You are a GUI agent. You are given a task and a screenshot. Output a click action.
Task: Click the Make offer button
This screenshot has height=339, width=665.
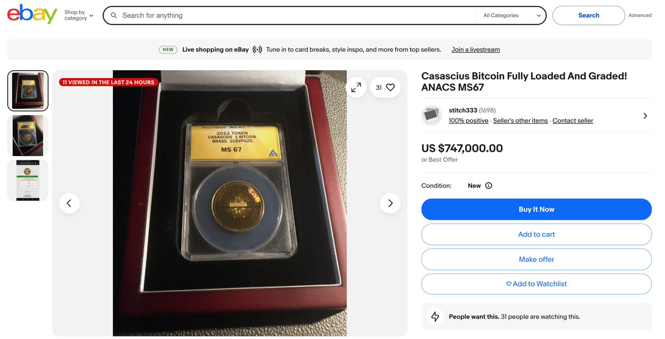tap(537, 259)
